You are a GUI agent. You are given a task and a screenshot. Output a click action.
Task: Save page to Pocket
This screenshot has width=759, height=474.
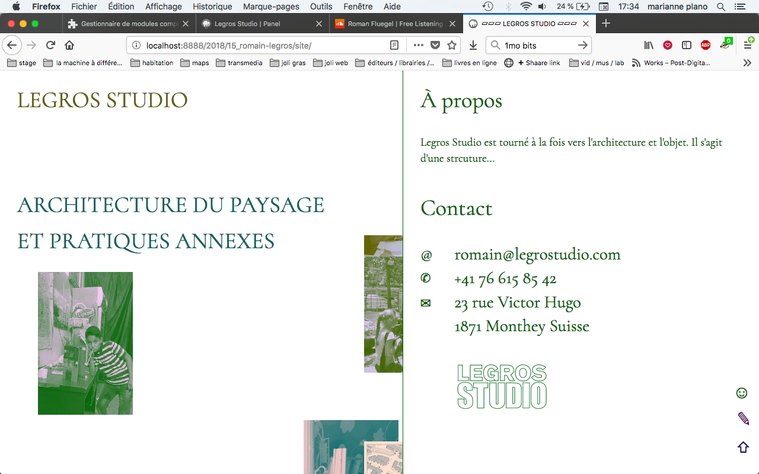click(x=435, y=45)
